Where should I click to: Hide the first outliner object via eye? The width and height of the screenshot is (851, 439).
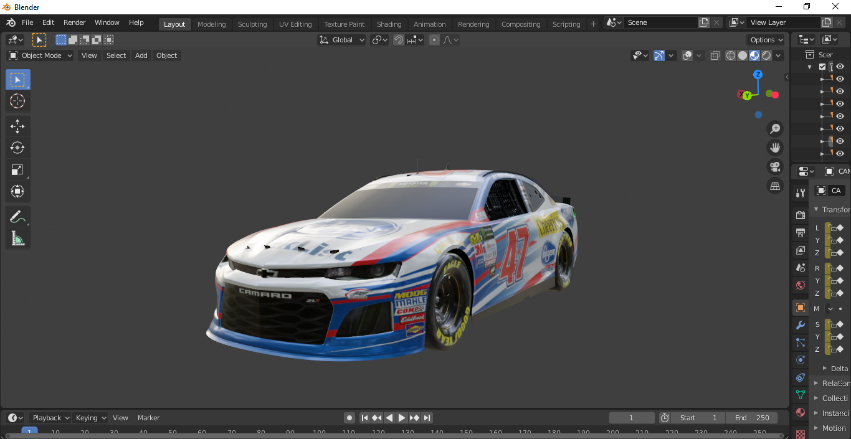840,79
